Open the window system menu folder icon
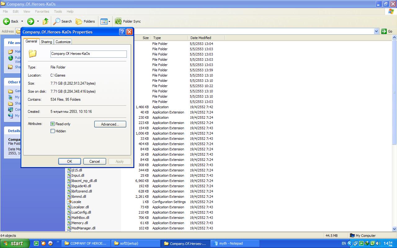 [x=3, y=4]
